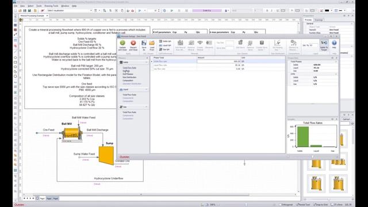Click the Liquid flow rate table row

point(218,65)
